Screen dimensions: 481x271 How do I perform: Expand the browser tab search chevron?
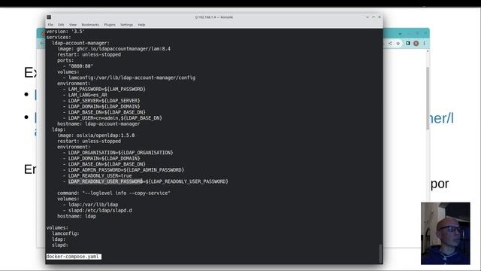[400, 33]
